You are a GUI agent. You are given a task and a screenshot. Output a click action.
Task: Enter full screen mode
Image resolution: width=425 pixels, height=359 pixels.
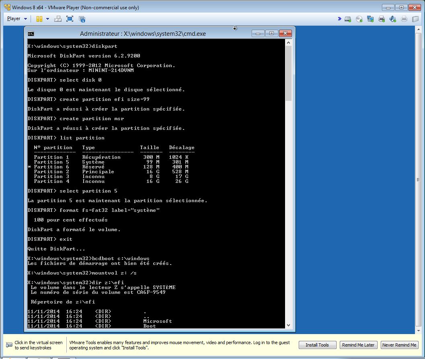pos(70,19)
